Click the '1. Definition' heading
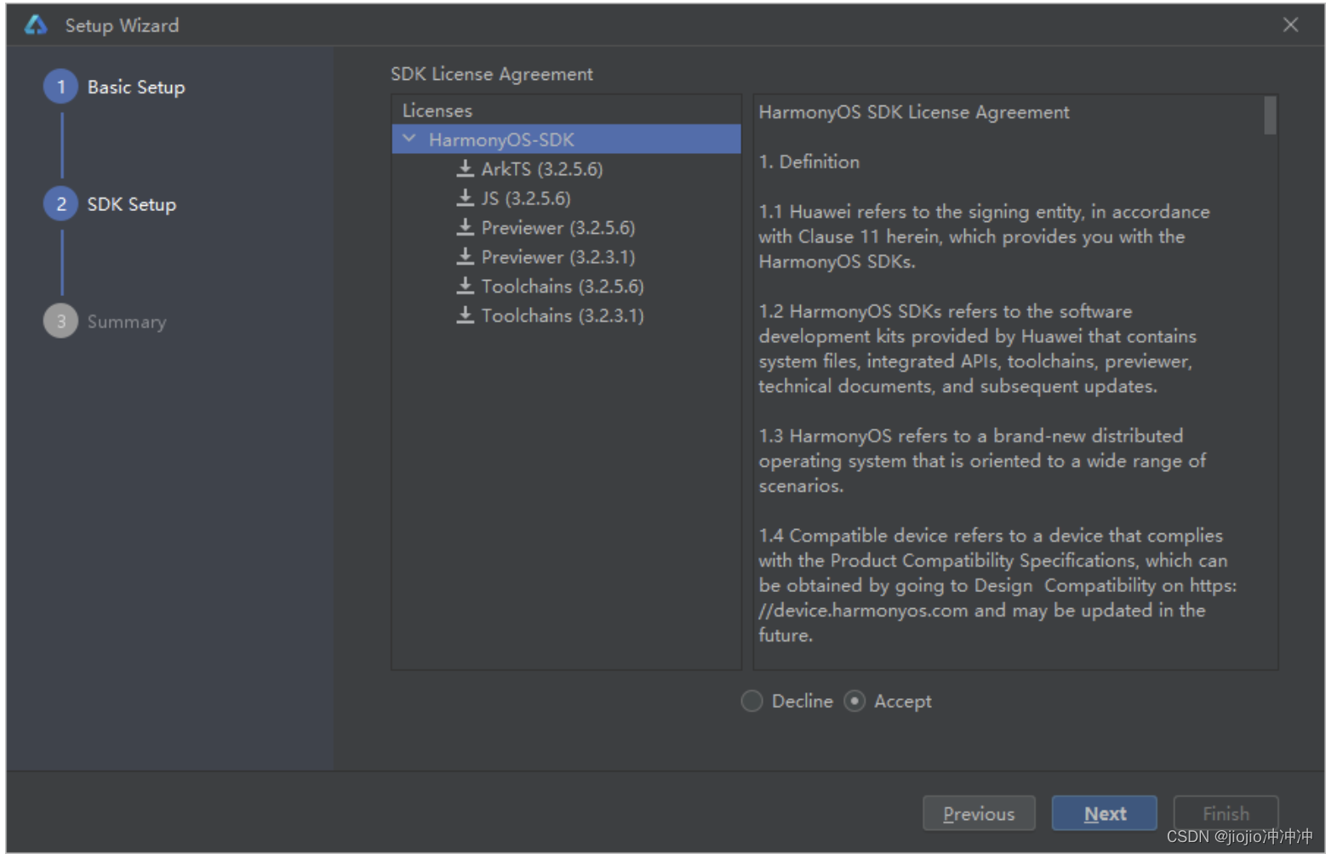Image resolution: width=1326 pixels, height=854 pixels. 809,162
